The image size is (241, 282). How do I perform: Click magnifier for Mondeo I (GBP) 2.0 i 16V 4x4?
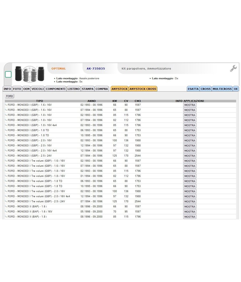(x=6, y=150)
